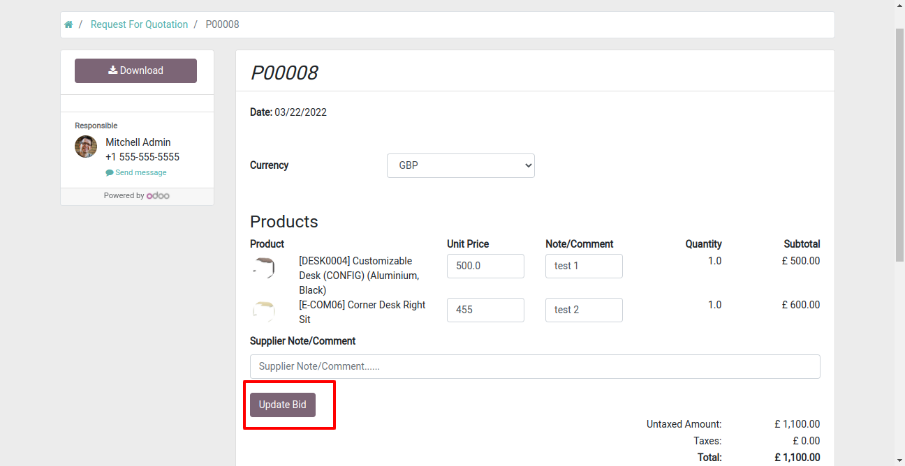Open the Odoo logo link
Screen dimensions: 905x466
point(158,196)
